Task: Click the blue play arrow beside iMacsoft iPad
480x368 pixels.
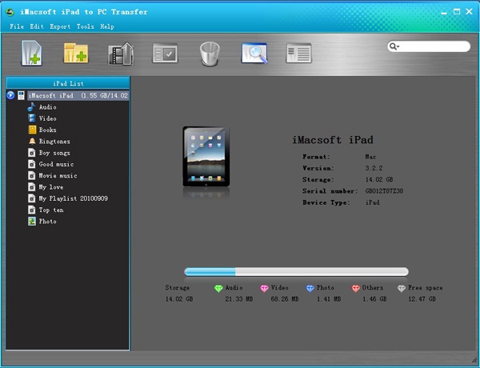Action: [x=10, y=95]
